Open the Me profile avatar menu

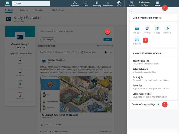tap(119, 4)
